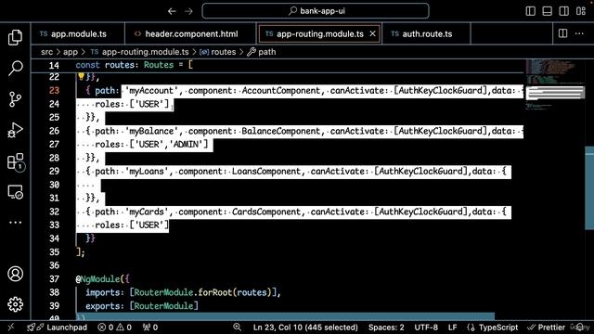Open the Explorer view in activity bar
Screen dimensions: 594x334
point(15,37)
